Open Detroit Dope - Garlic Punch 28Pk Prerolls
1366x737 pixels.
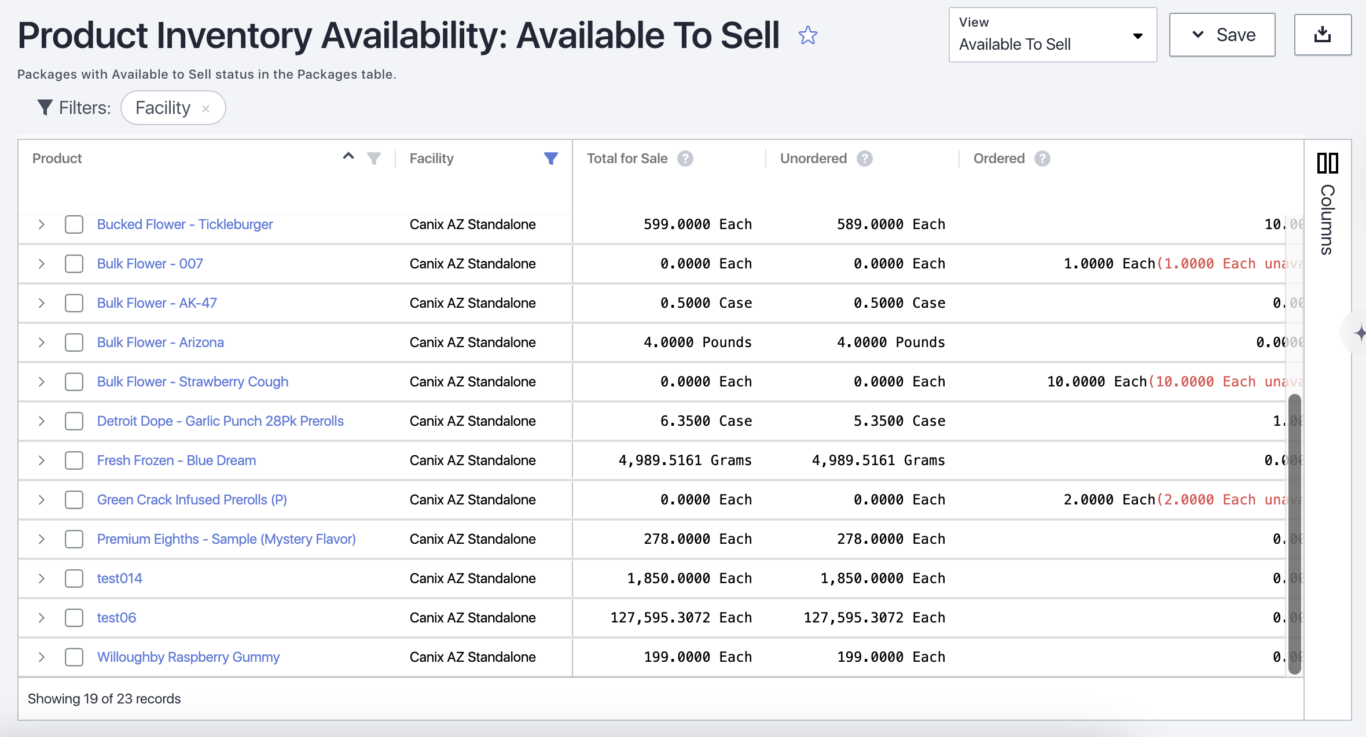point(221,421)
